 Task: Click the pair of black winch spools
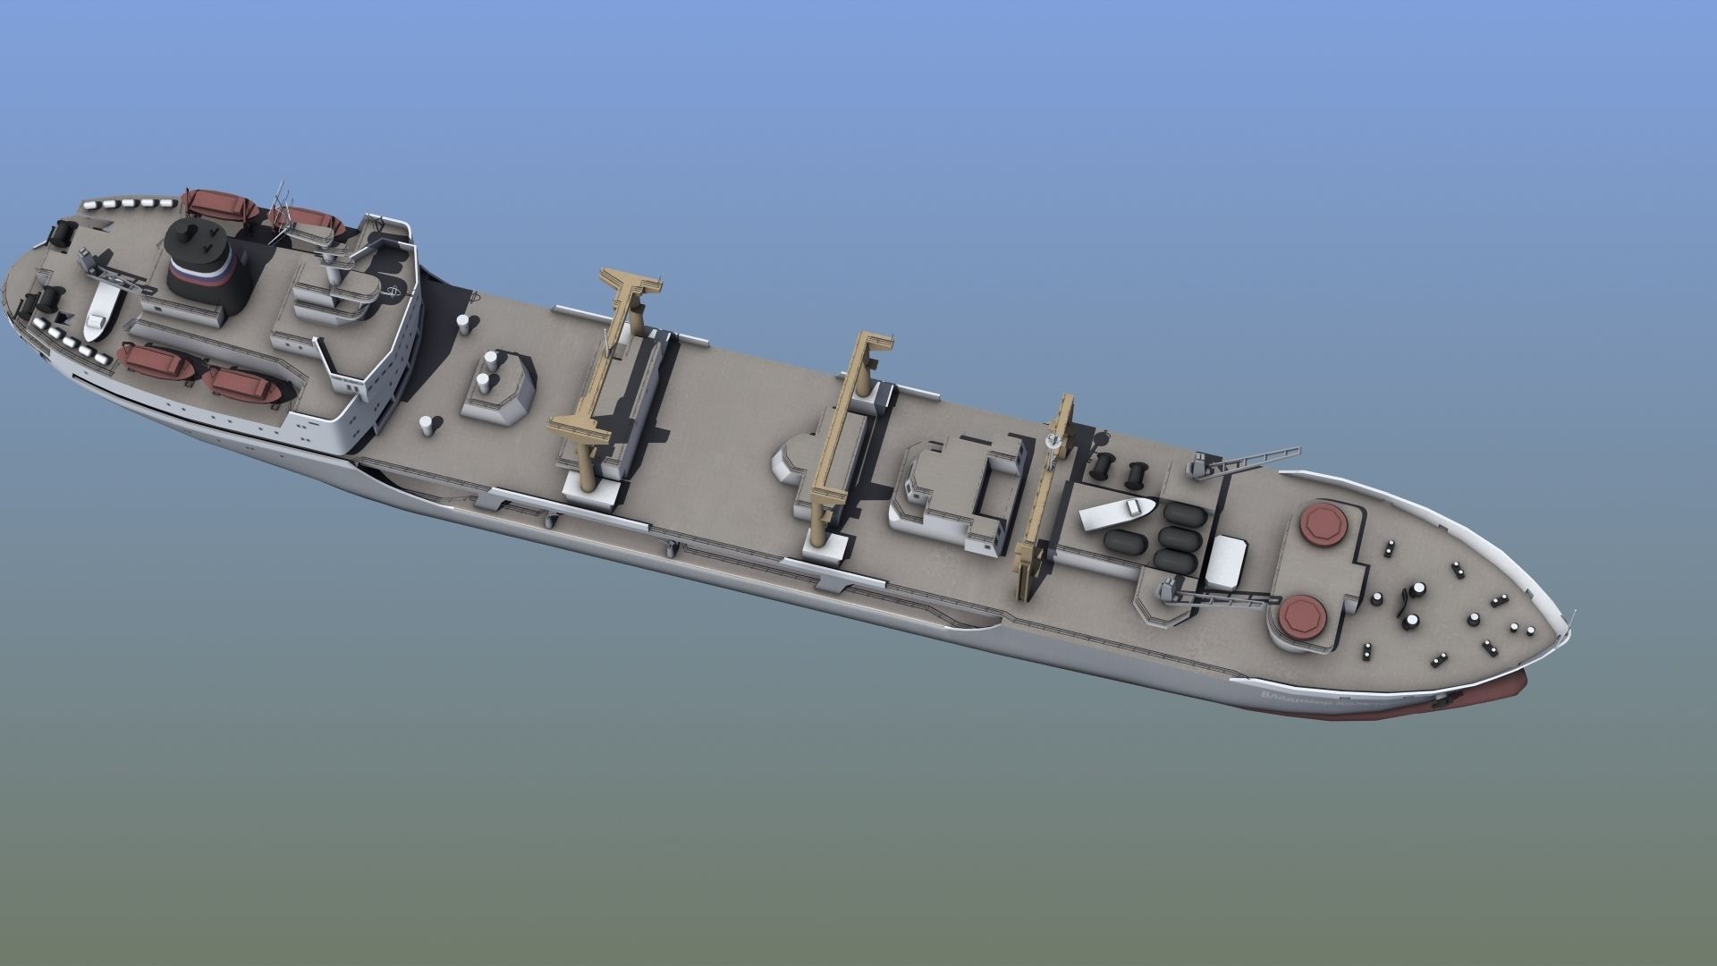click(1121, 470)
